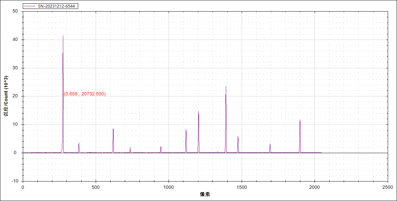Click the small peak just before x-axis 400
The image size is (397, 201).
(79, 143)
